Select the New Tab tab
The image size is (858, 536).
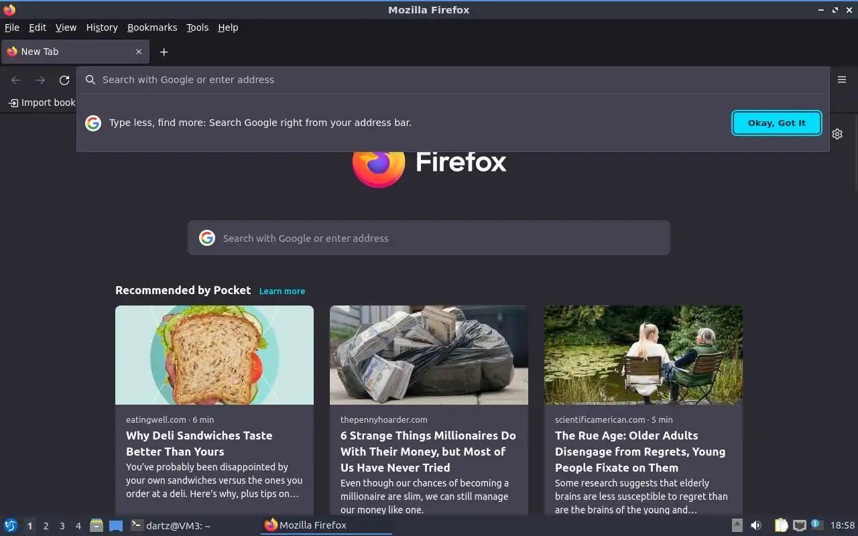[74, 52]
